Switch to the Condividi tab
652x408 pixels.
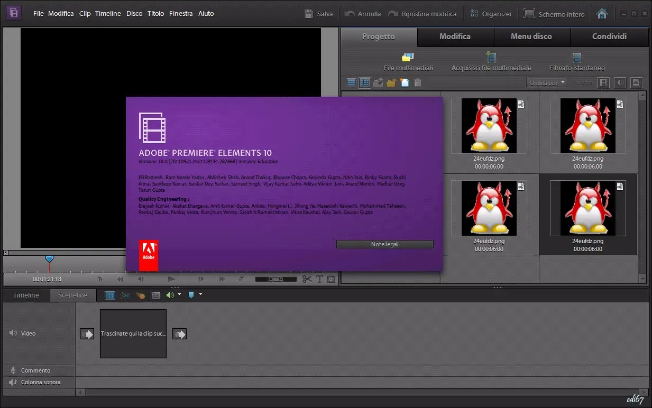point(609,36)
